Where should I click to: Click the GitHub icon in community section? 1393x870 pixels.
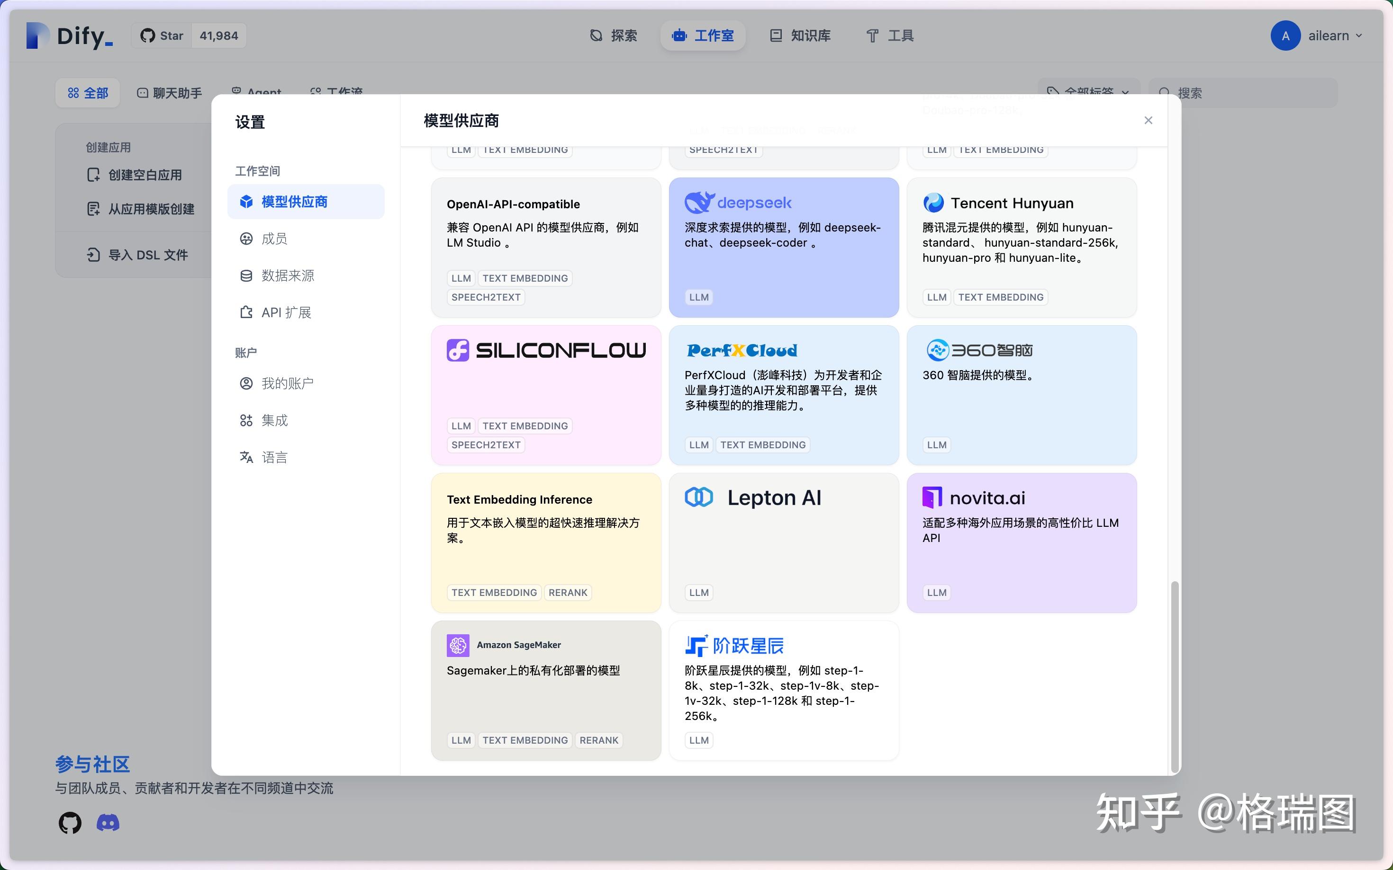70,822
